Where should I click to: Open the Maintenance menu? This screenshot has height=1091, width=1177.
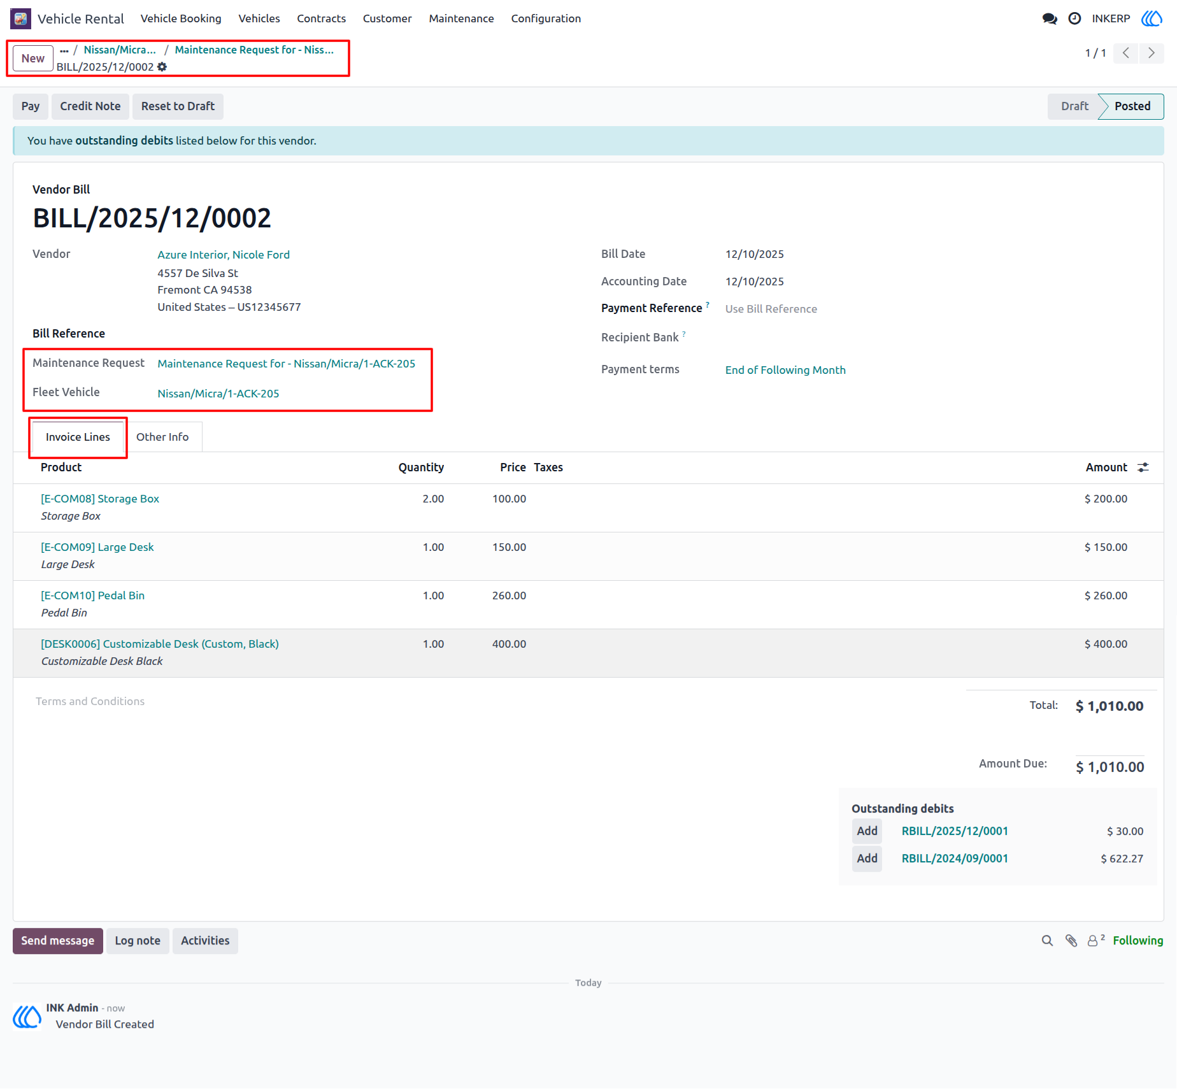(x=462, y=18)
